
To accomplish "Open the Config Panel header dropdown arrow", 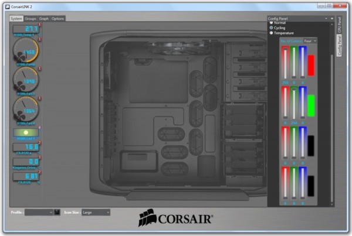I will [x=326, y=19].
